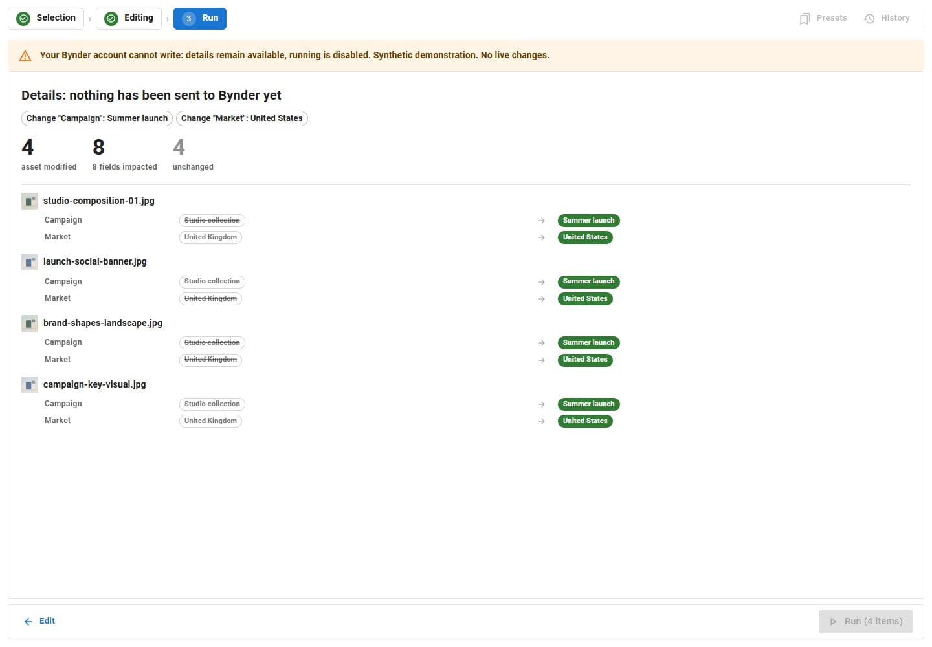Click the 'Change "Campaign": Summer launch' chip
Image resolution: width=932 pixels, height=647 pixels.
tap(97, 118)
